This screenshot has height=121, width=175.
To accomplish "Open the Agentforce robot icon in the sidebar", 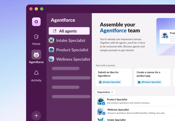I will point(36,55).
